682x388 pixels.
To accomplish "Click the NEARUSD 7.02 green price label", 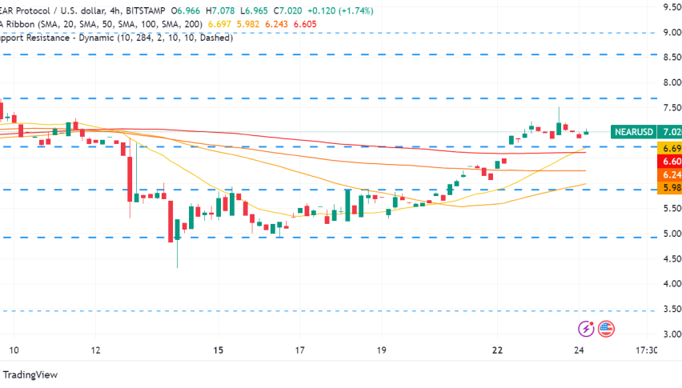I will click(x=645, y=132).
